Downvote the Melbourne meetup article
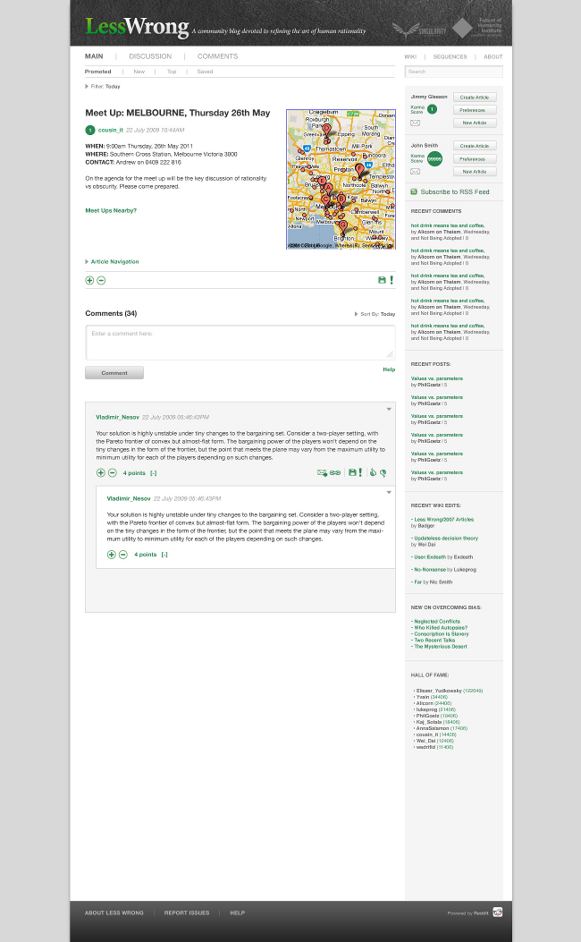 101,280
